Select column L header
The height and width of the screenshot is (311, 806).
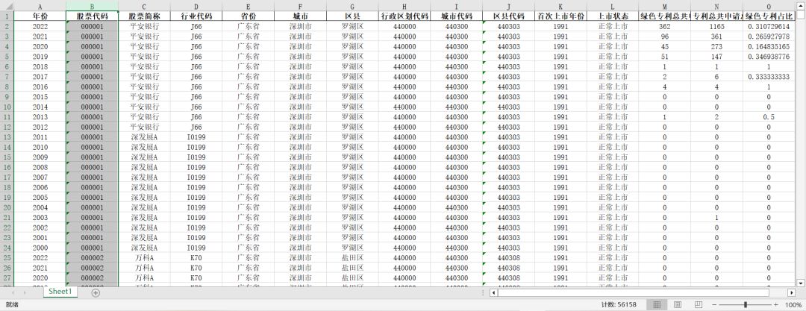[x=612, y=7]
